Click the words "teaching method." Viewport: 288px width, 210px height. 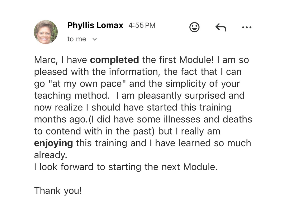tap(72, 96)
